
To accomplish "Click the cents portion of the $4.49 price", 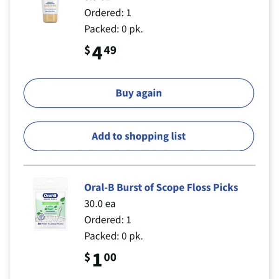I will 110,50.
